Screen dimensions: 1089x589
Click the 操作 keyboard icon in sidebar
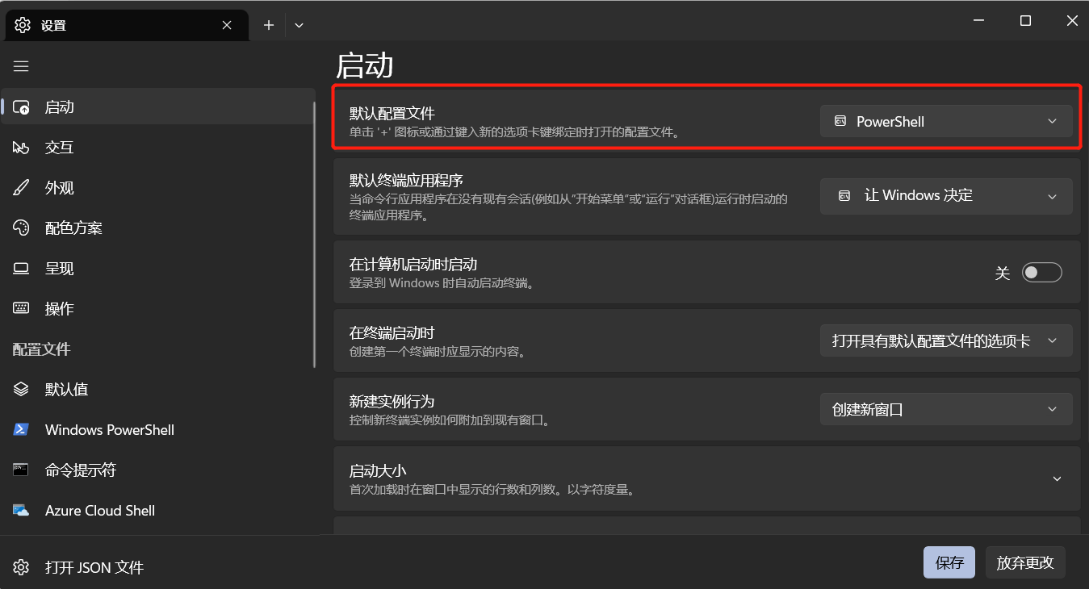[x=21, y=309]
